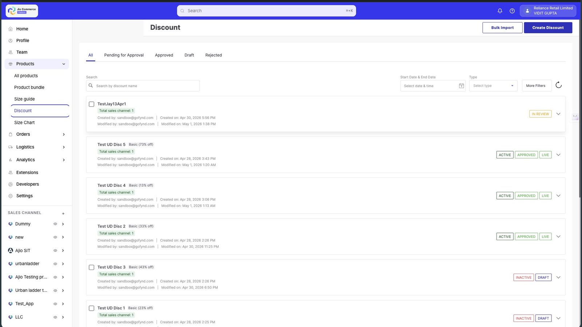This screenshot has height=327, width=582.
Task: Open the calendar icon in date field
Action: point(461,86)
